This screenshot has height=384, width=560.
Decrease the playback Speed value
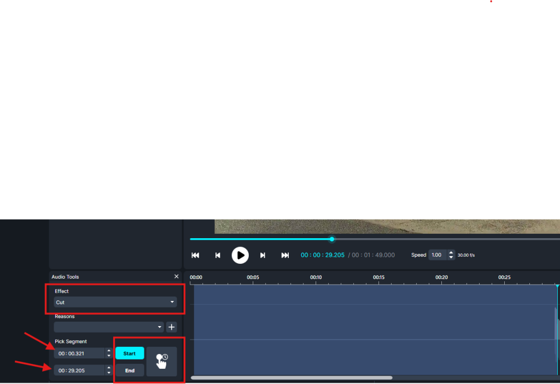451,258
